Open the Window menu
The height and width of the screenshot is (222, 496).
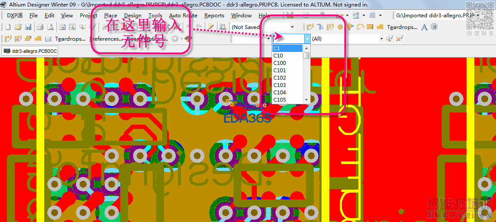[x=241, y=16]
